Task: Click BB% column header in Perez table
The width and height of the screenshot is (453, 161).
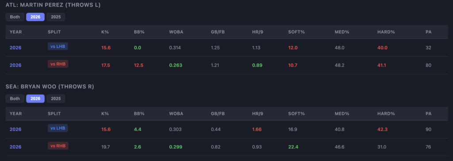Action: pyautogui.click(x=139, y=32)
